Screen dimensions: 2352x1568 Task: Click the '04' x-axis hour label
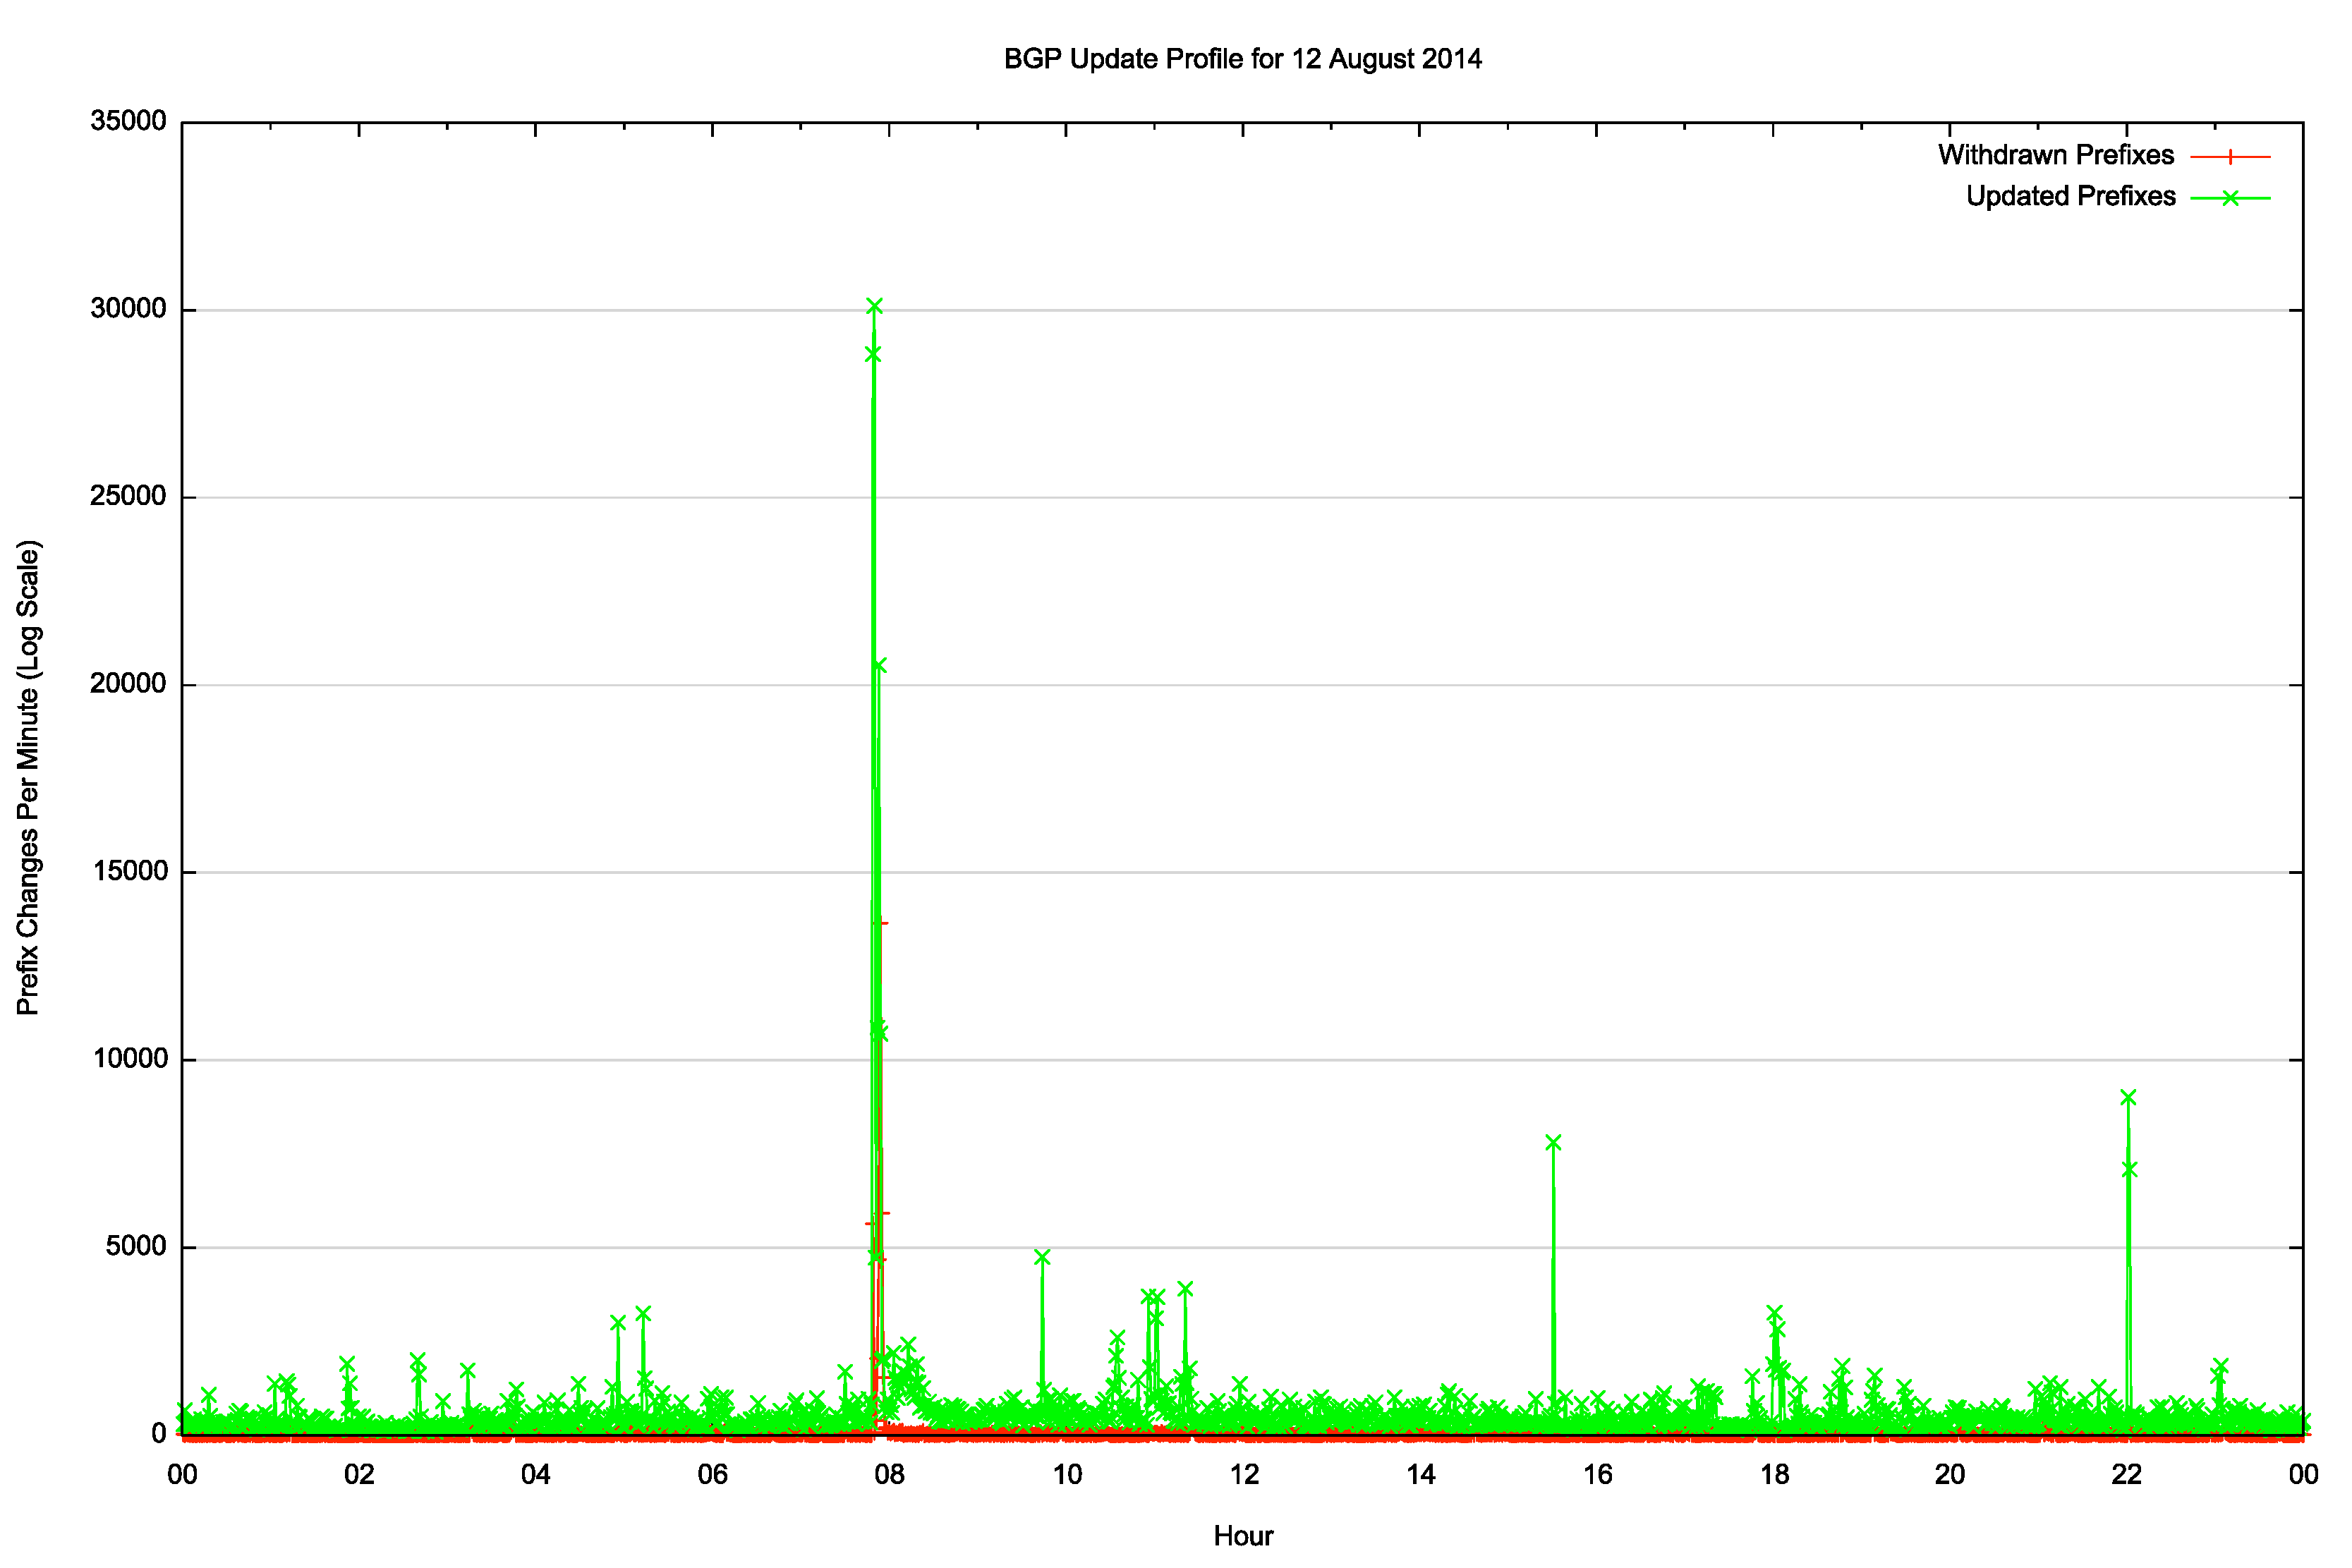tap(535, 1475)
